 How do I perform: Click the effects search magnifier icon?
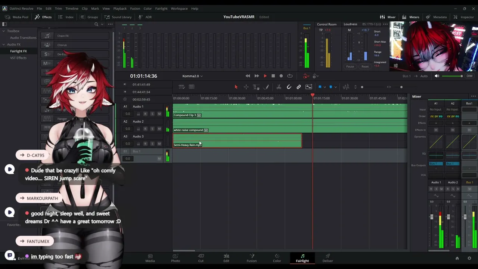coord(96,24)
